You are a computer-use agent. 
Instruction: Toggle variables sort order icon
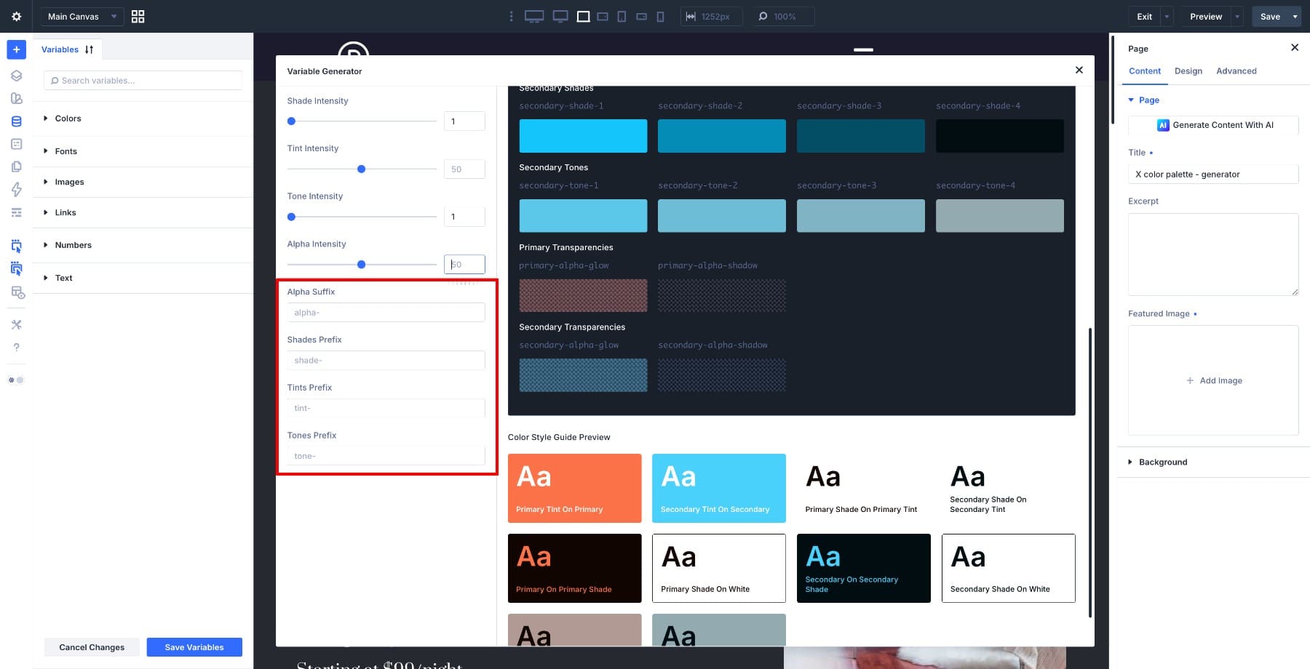(89, 49)
